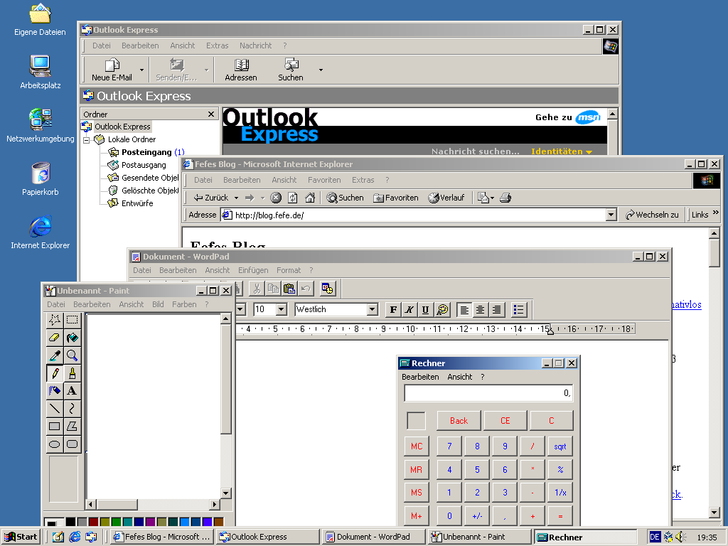Open the Einfügen menu in WordPad
The image size is (728, 546).
click(253, 270)
